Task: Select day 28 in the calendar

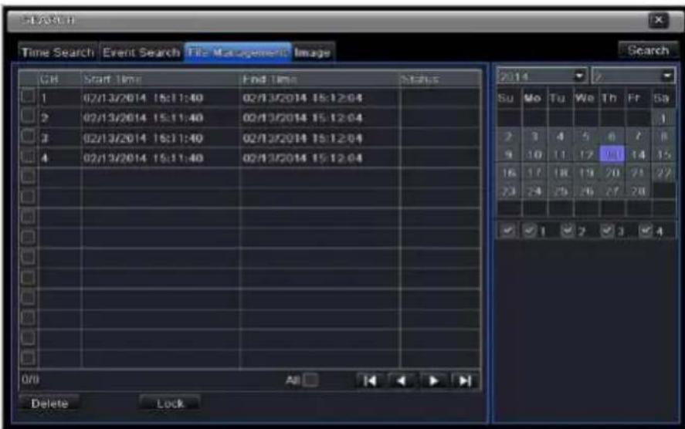Action: click(638, 191)
